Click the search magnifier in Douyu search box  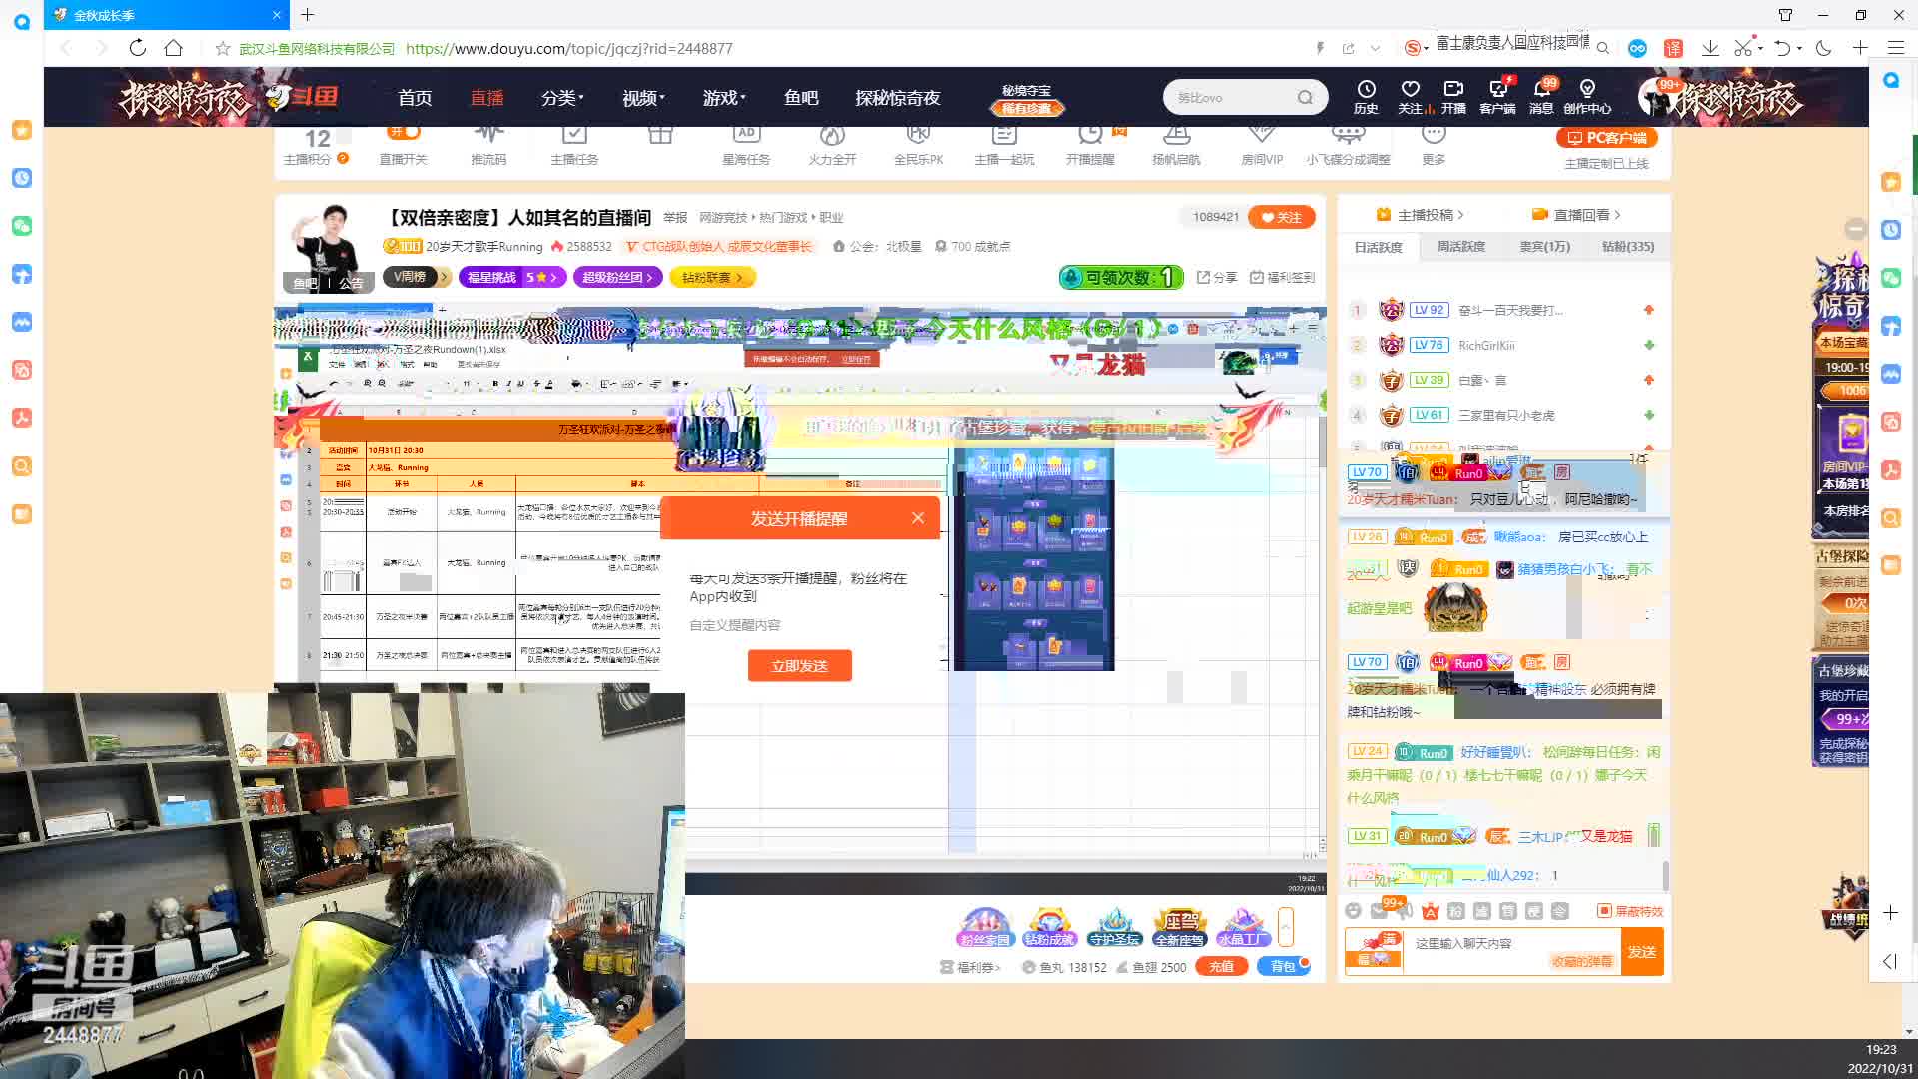tap(1305, 97)
